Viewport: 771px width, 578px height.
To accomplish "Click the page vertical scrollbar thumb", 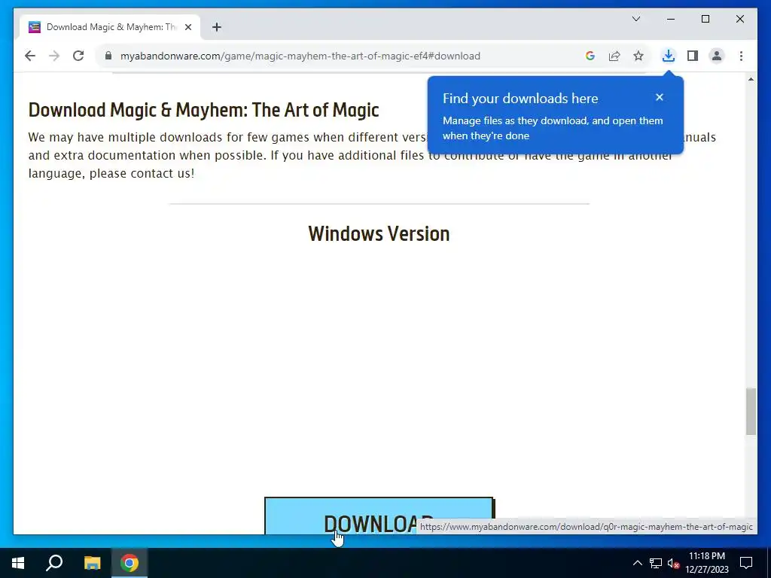I will click(x=751, y=412).
